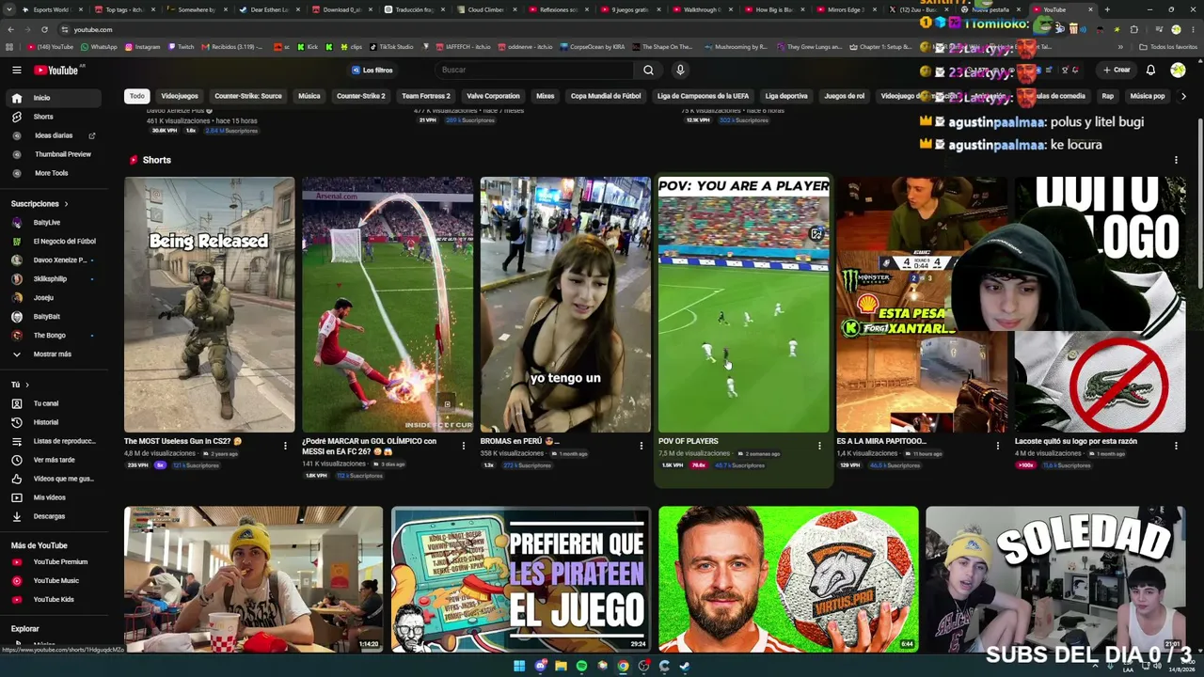Start voice search with the microphone icon
This screenshot has height=677, width=1204.
coord(680,70)
